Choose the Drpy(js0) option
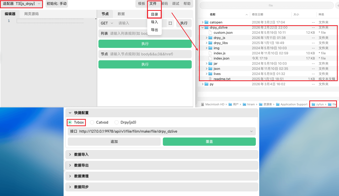Screen dimensions: 339x196 [x=117, y=122]
